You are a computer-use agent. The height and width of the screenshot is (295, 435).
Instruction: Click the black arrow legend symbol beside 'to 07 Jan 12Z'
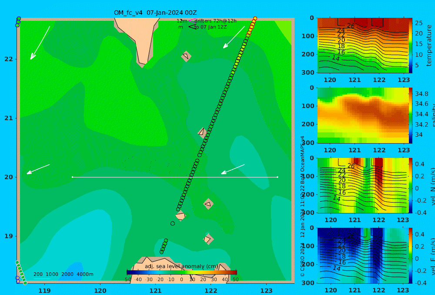pyautogui.click(x=192, y=27)
